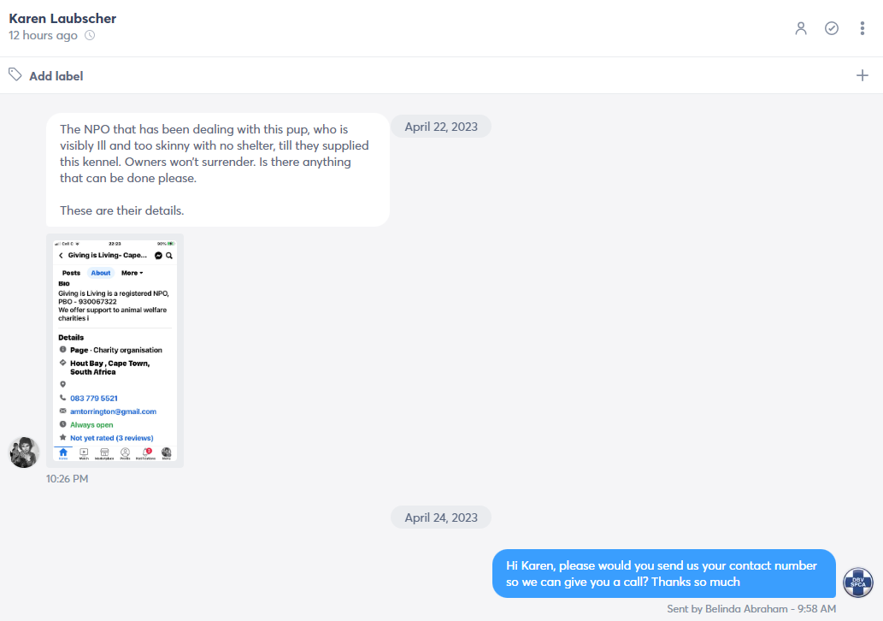
Task: Click the Add label text
Action: pyautogui.click(x=56, y=76)
